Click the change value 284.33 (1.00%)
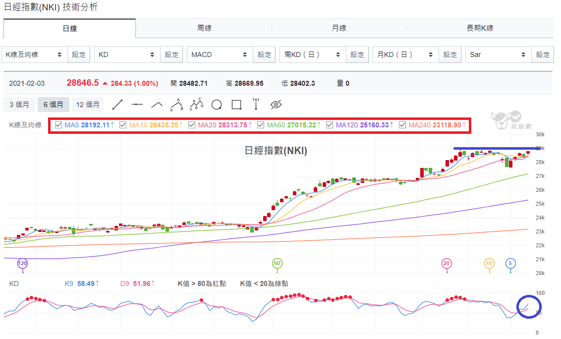This screenshot has width=561, height=339. coord(134,83)
